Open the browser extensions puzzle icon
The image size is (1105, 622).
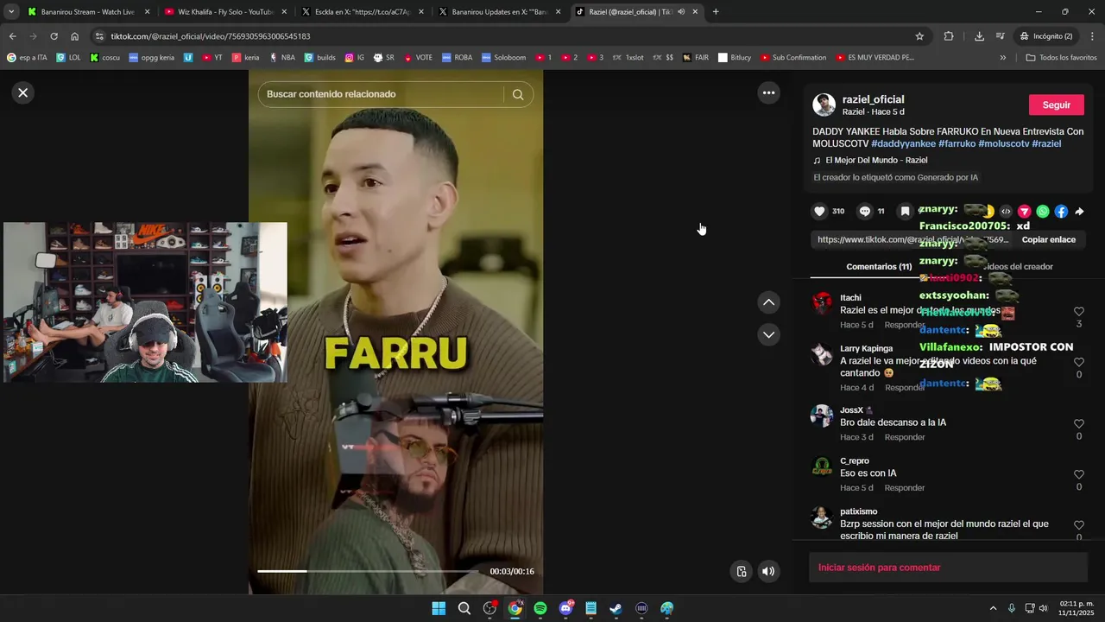949,36
